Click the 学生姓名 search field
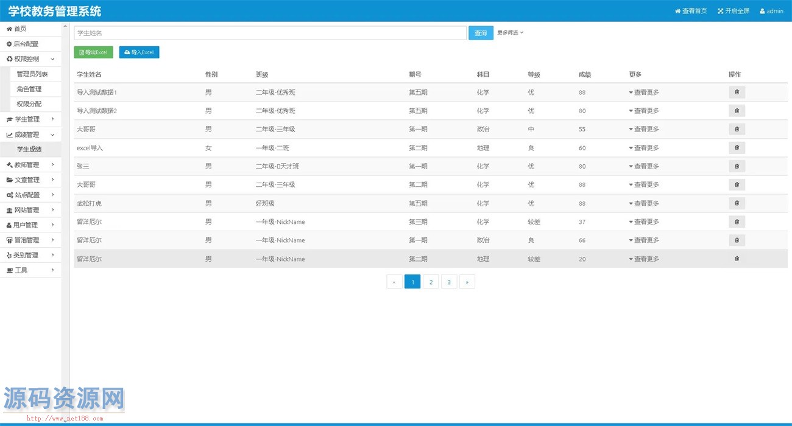Viewport: 792px width, 426px height. click(x=270, y=33)
